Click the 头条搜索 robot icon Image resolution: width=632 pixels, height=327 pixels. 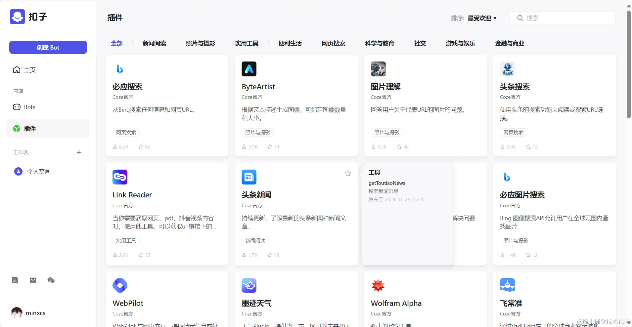point(507,69)
